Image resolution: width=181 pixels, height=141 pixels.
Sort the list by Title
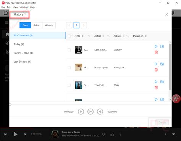coord(82,36)
